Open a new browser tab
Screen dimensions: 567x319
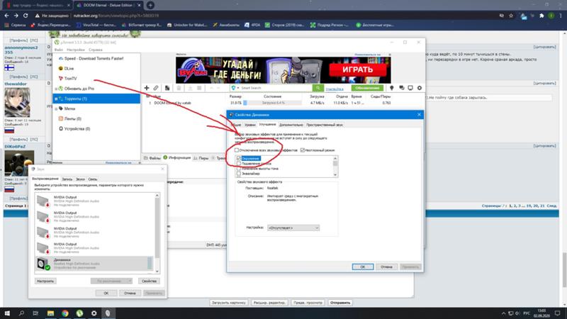150,5
